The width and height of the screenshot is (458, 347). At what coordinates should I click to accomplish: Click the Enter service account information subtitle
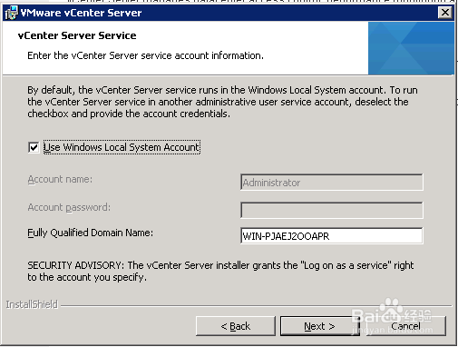click(145, 55)
